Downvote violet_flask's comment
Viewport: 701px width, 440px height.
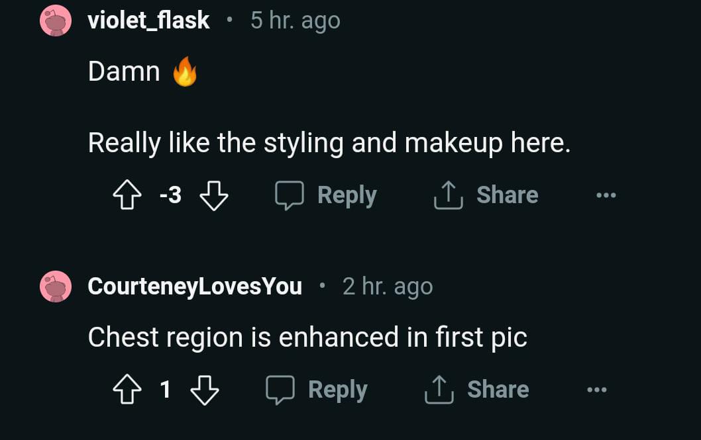213,196
